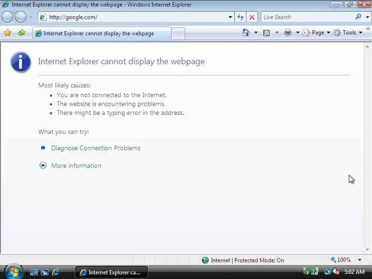Click the Add to Favorites icon

(x=21, y=33)
